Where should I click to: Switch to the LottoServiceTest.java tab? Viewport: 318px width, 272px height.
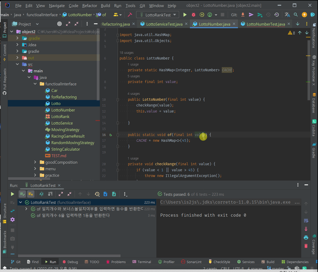click(164, 24)
